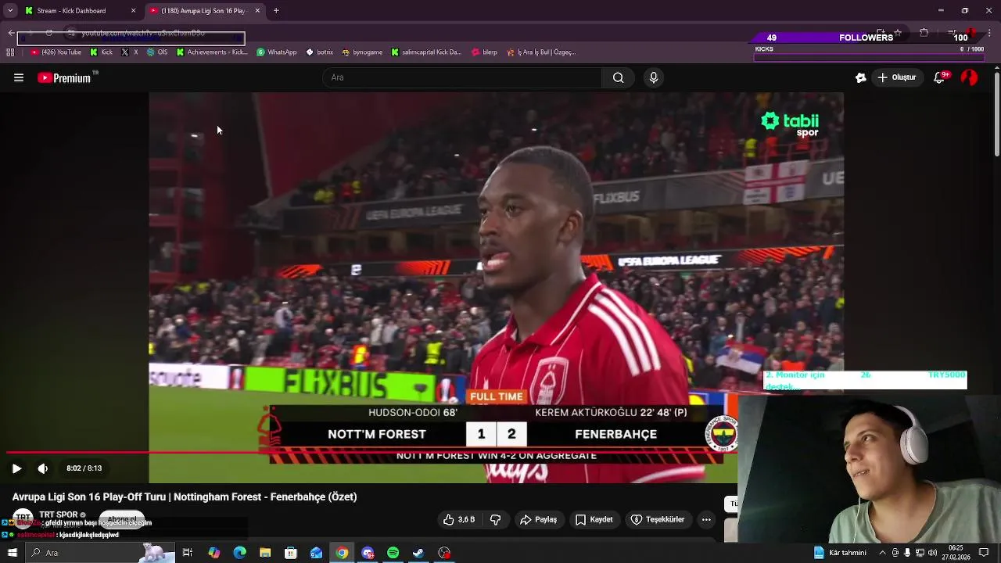Image resolution: width=1001 pixels, height=563 pixels.
Task: Save the video with 'Kaydet'
Action: point(594,519)
